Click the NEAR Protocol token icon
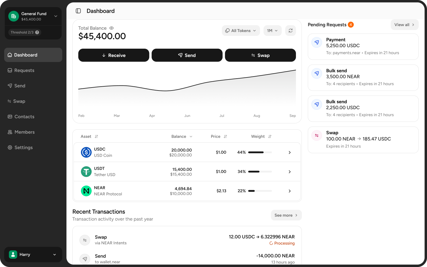 click(x=86, y=191)
